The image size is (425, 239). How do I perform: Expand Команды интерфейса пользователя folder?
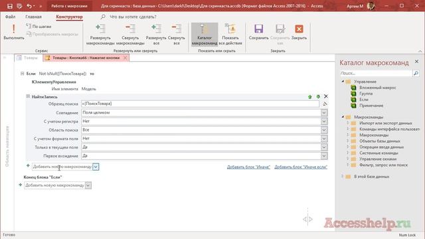348,129
